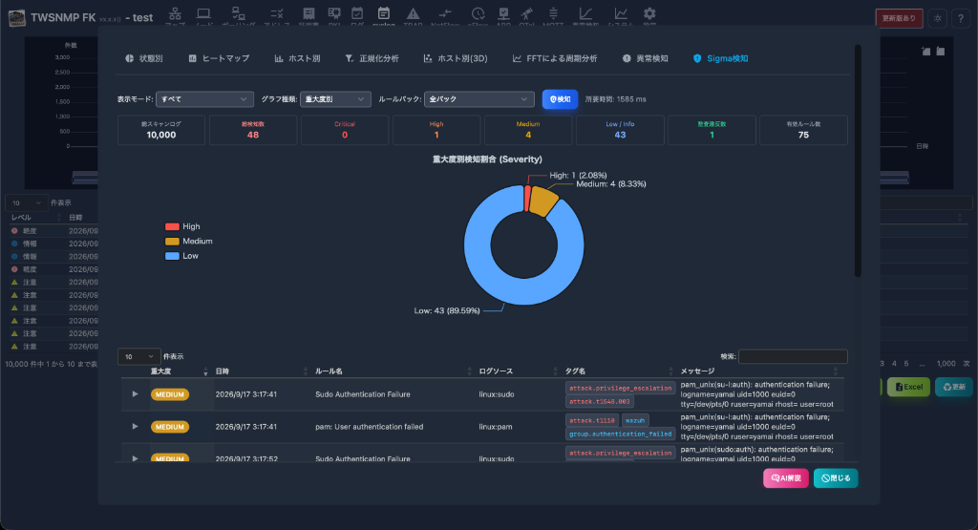Switch to the ヒートマップ tab

pyautogui.click(x=219, y=58)
